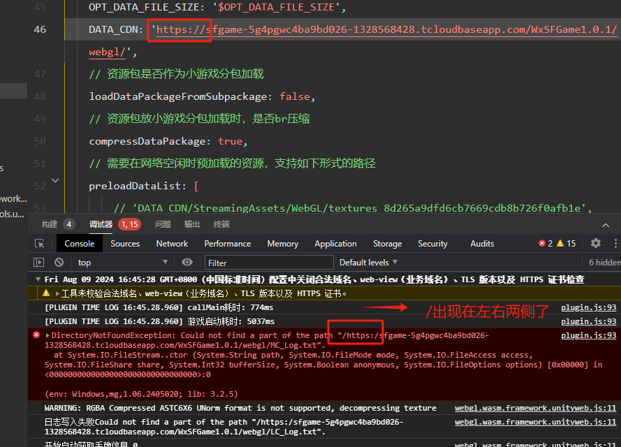Open plugin.js:93 link beside DirectoryNotFoundException error
Viewport: 621px width, 447px height.
coord(588,335)
